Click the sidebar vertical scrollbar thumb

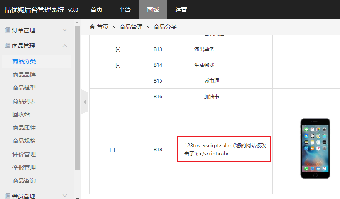(x=77, y=98)
